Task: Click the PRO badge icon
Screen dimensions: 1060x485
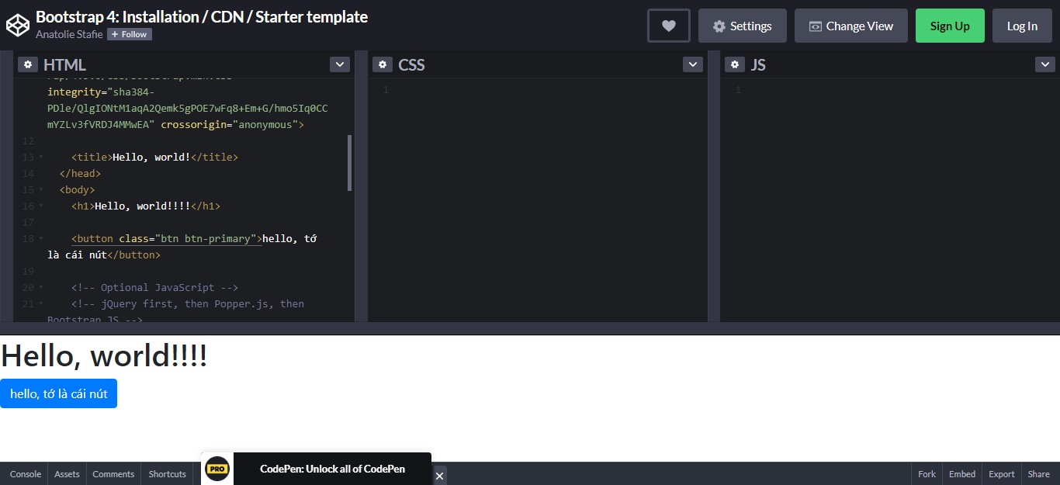Action: click(217, 469)
